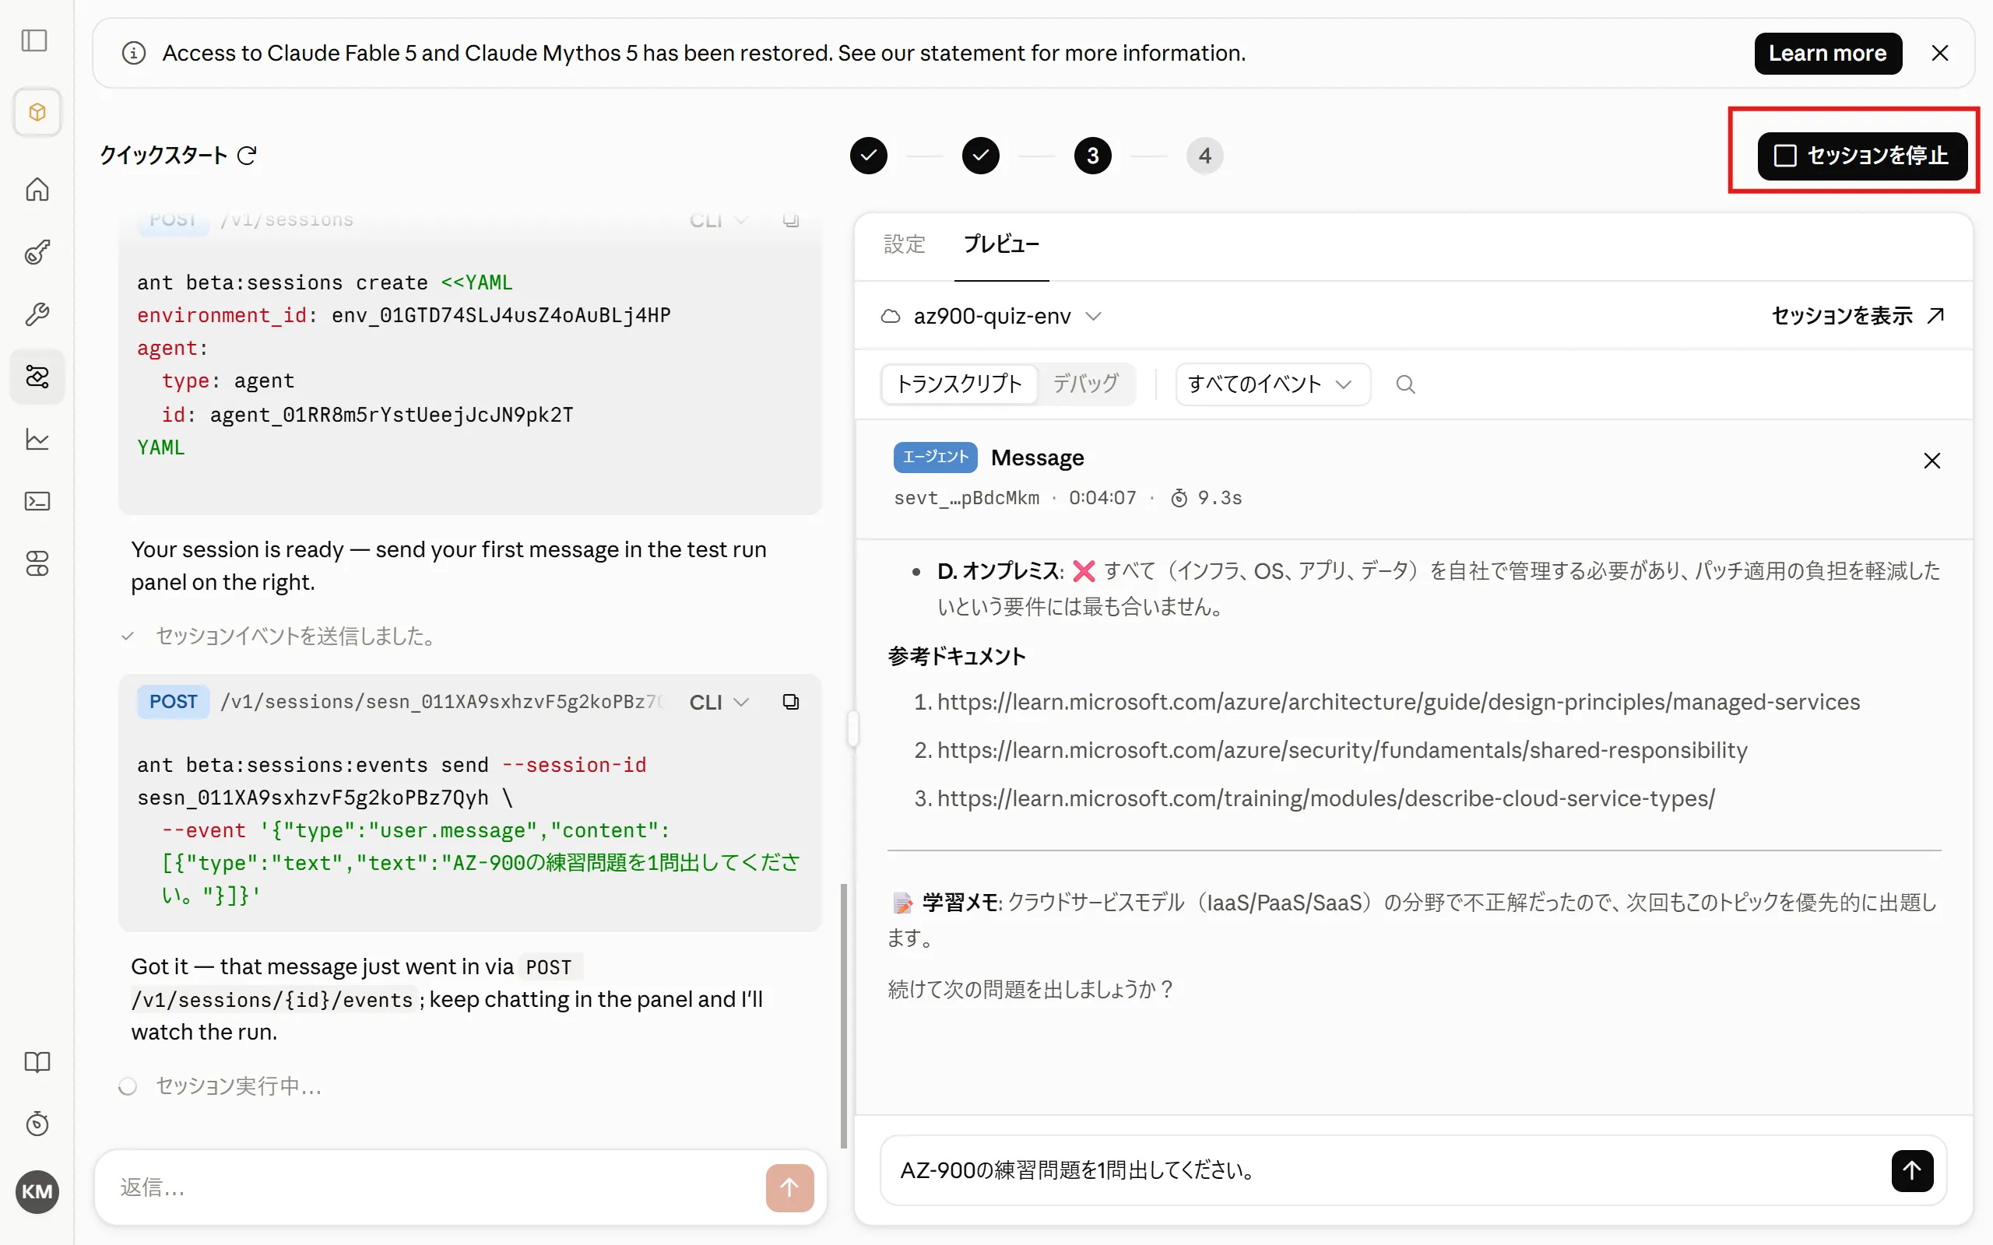Dismiss the access restored banner
Image resolution: width=1993 pixels, height=1245 pixels.
[1939, 54]
